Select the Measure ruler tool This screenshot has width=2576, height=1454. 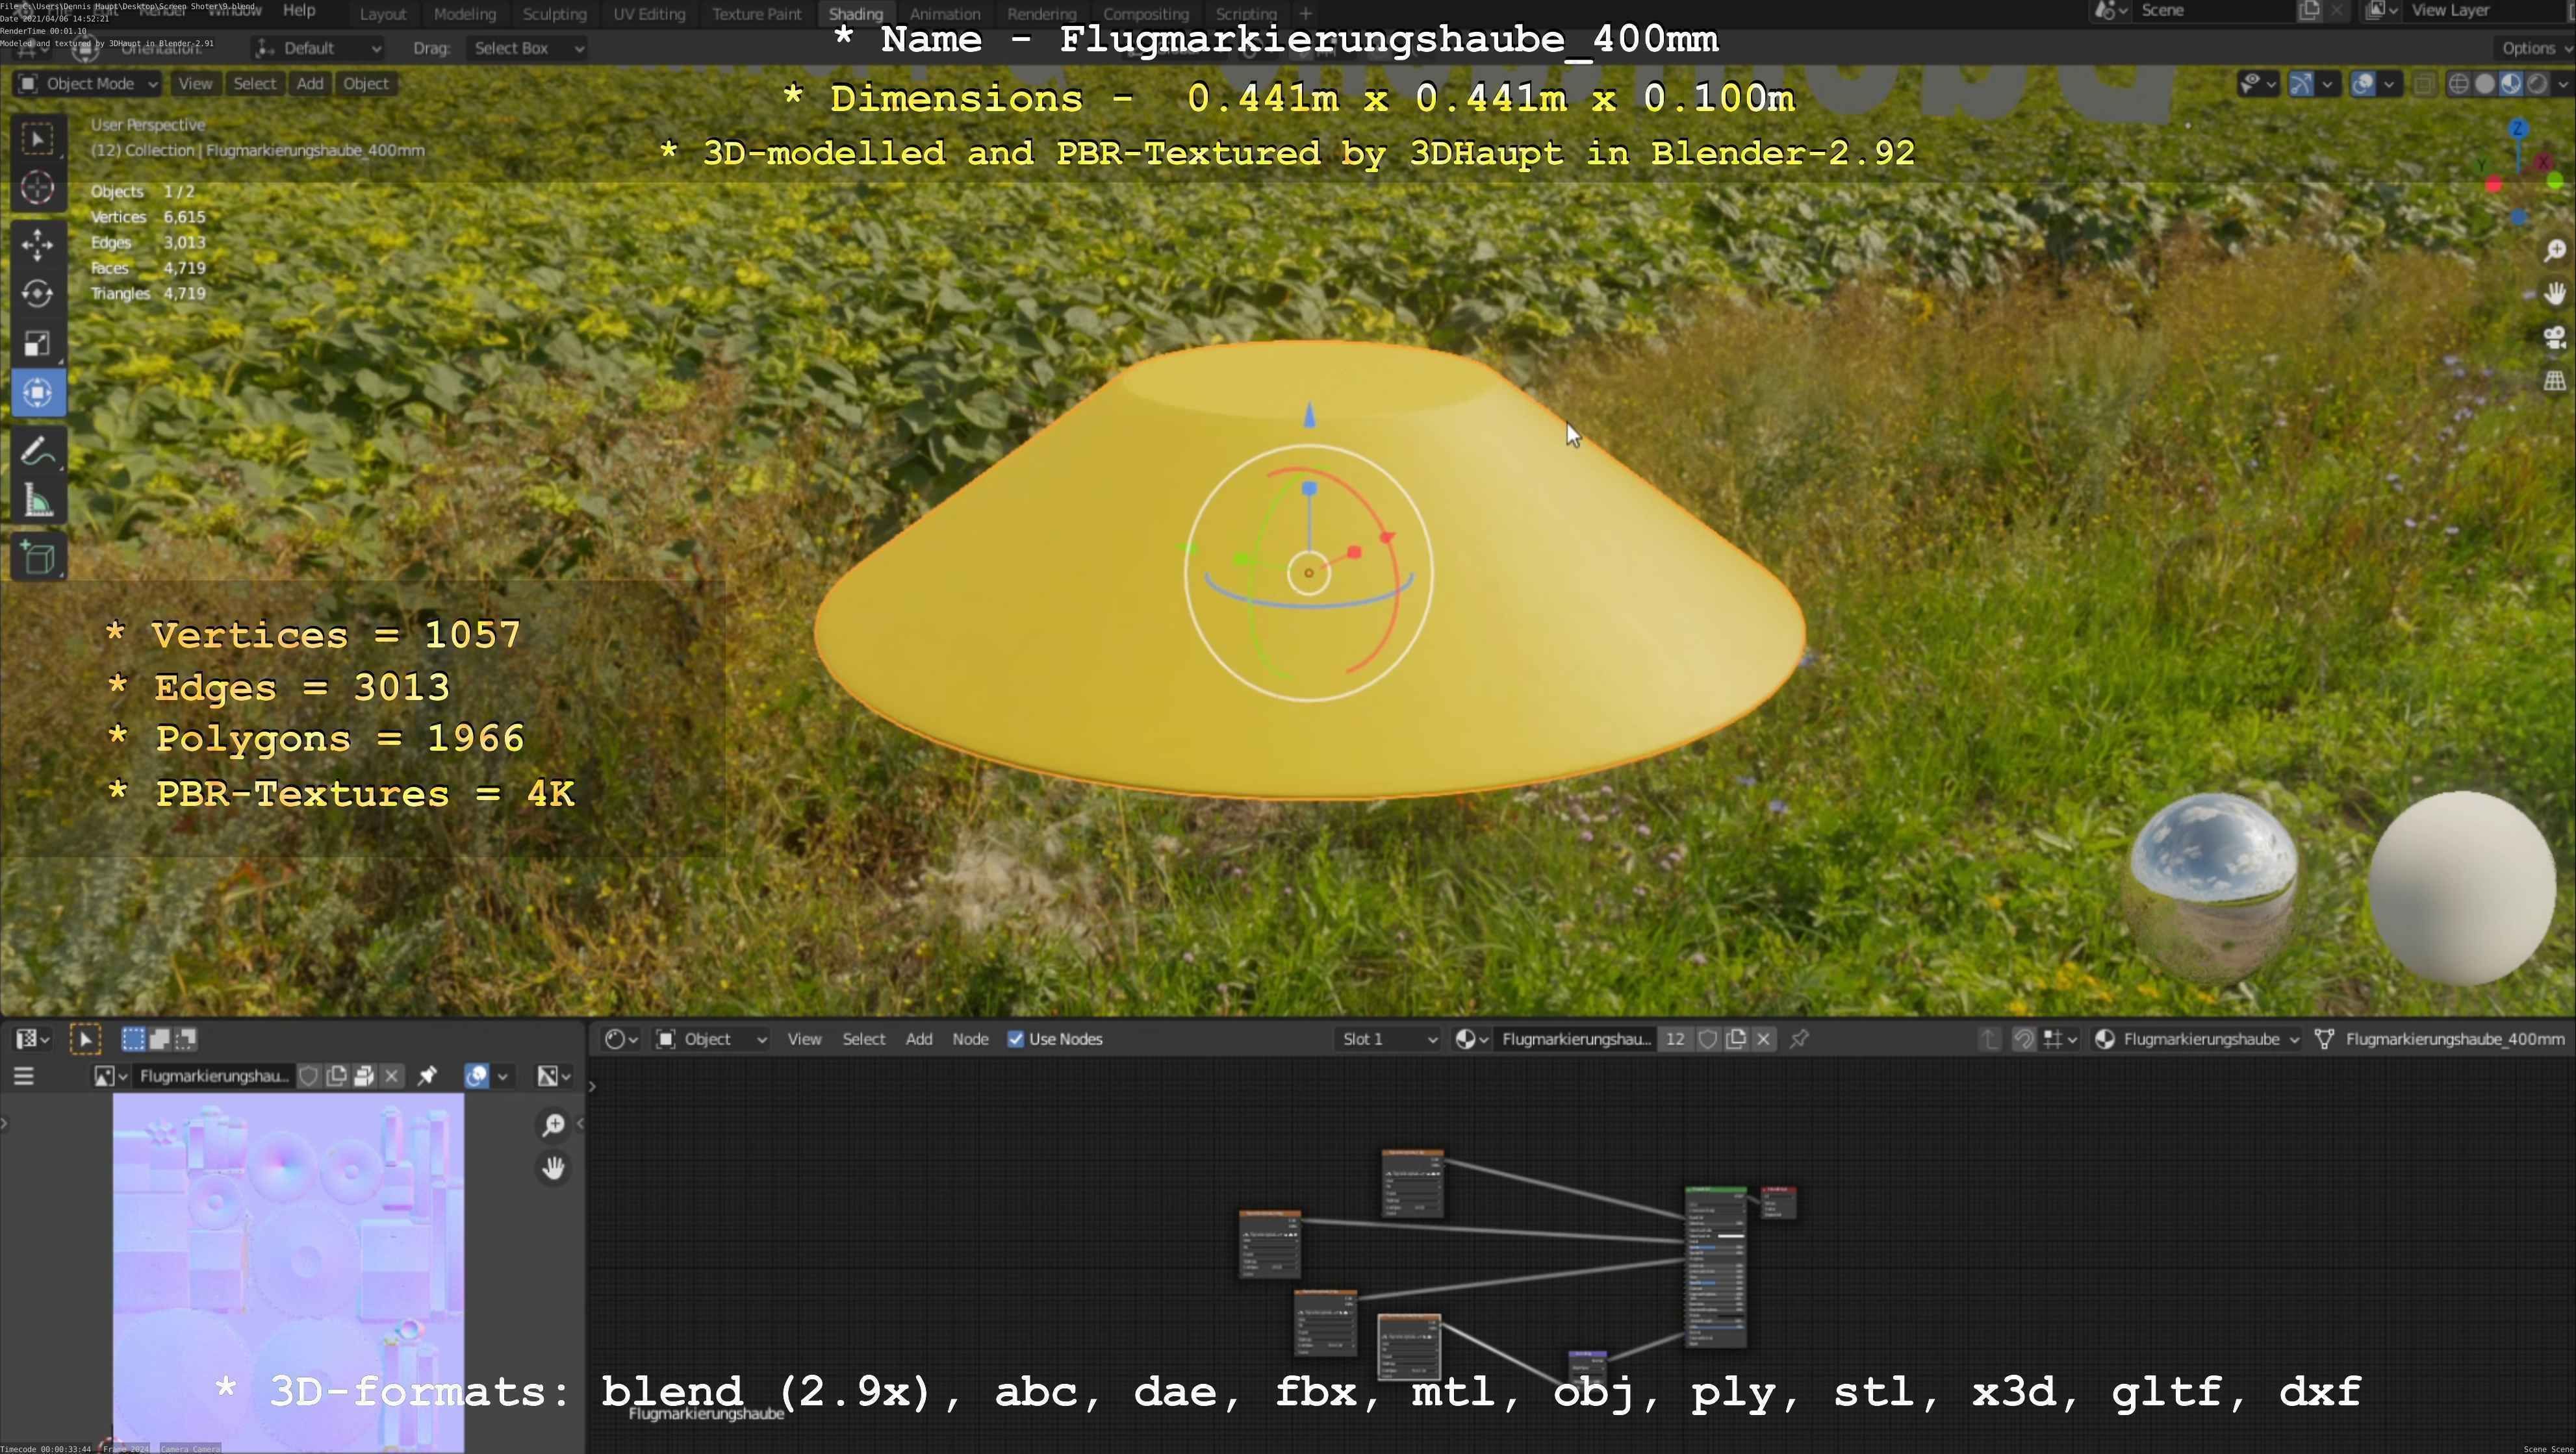pyautogui.click(x=37, y=501)
